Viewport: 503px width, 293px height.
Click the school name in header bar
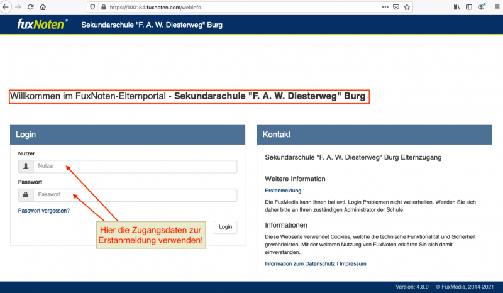click(x=152, y=25)
